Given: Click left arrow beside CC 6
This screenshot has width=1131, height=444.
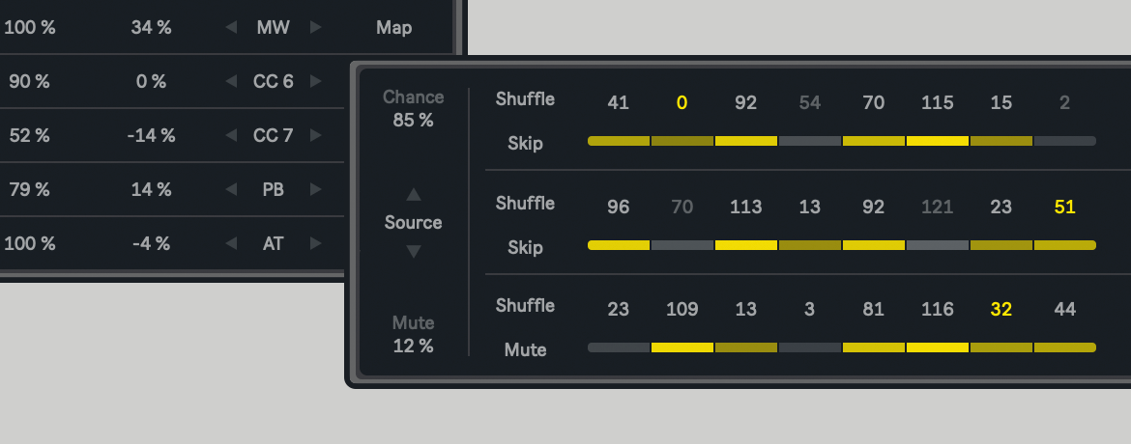Looking at the screenshot, I should [231, 81].
